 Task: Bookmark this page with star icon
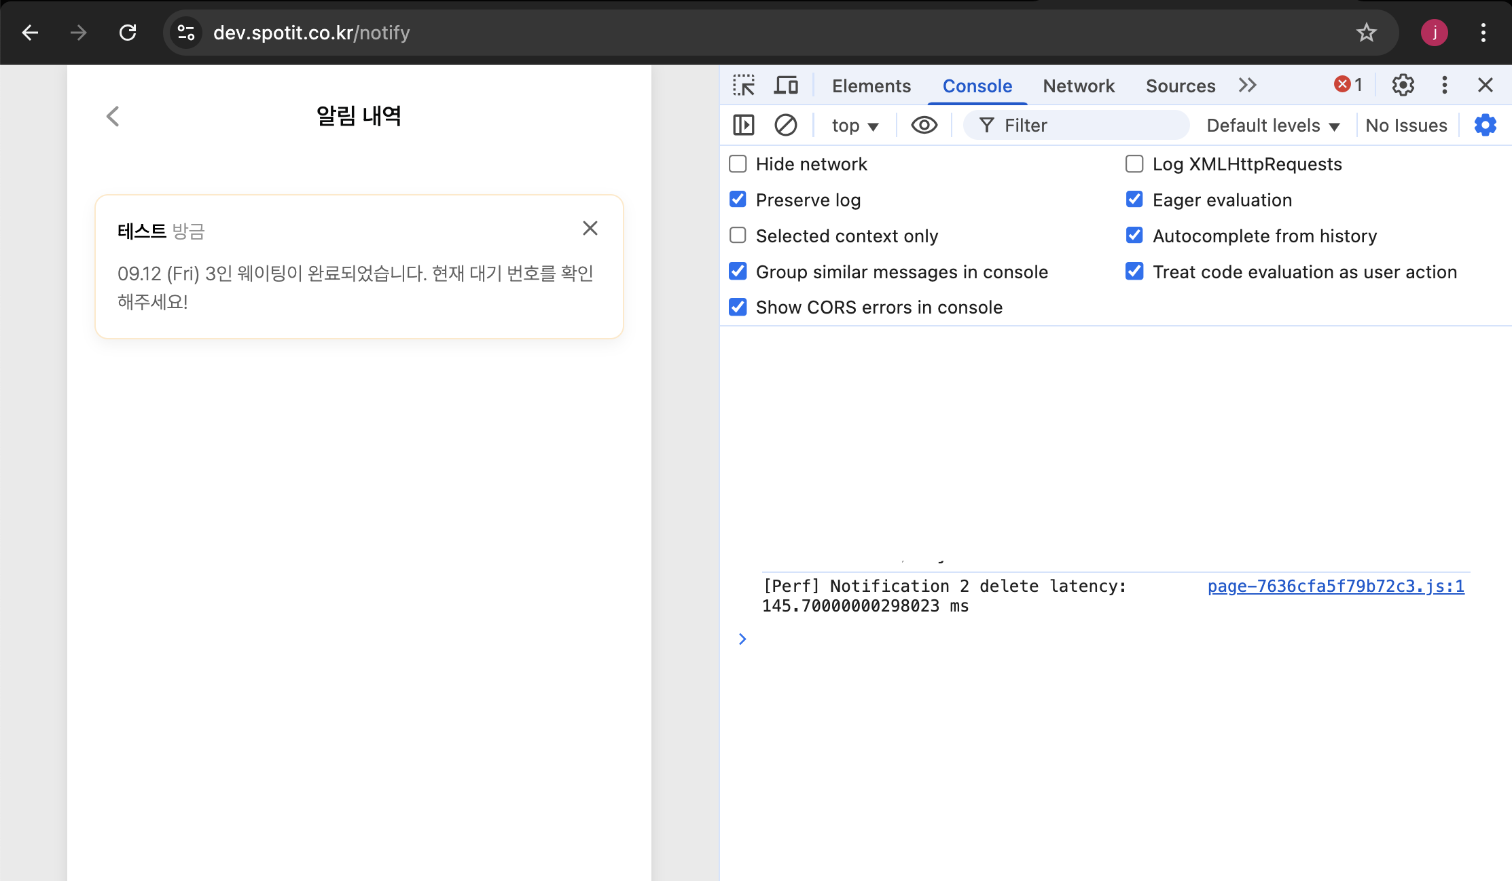1366,33
